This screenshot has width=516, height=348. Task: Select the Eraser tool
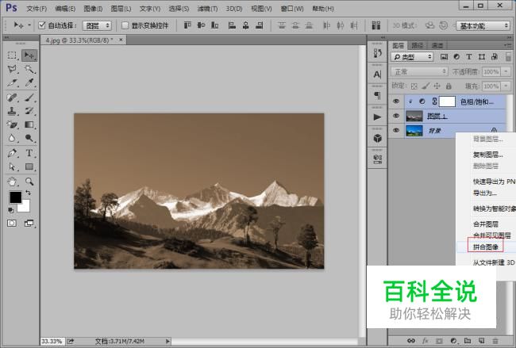click(x=12, y=124)
